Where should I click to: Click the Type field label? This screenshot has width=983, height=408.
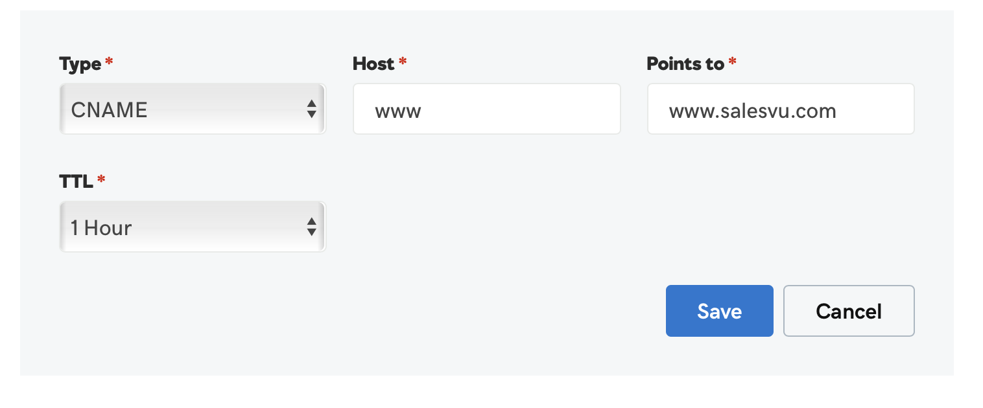pos(80,64)
